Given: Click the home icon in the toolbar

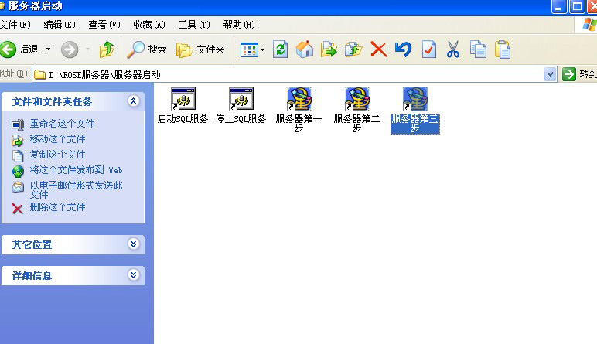Looking at the screenshot, I should click(305, 49).
